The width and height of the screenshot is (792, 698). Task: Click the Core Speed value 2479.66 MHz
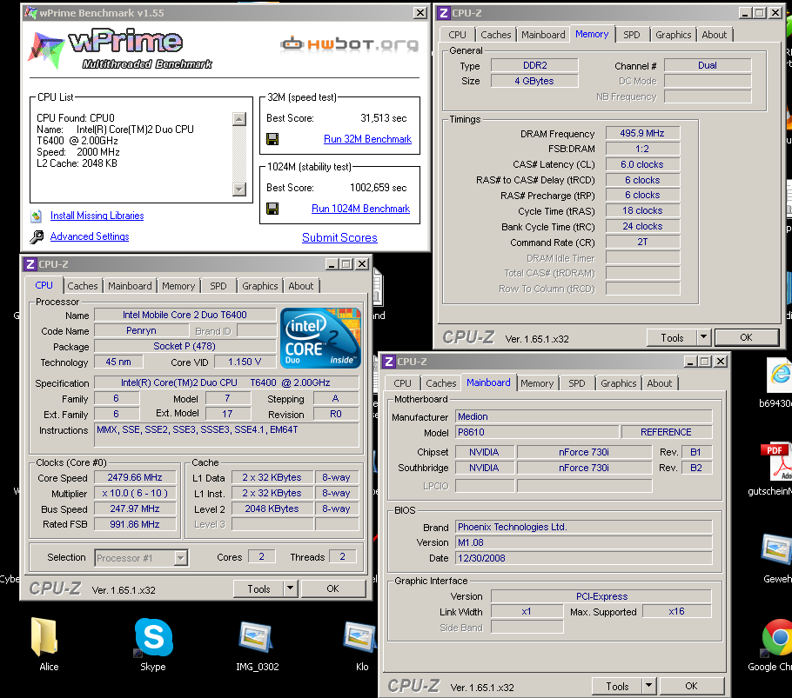[x=135, y=477]
